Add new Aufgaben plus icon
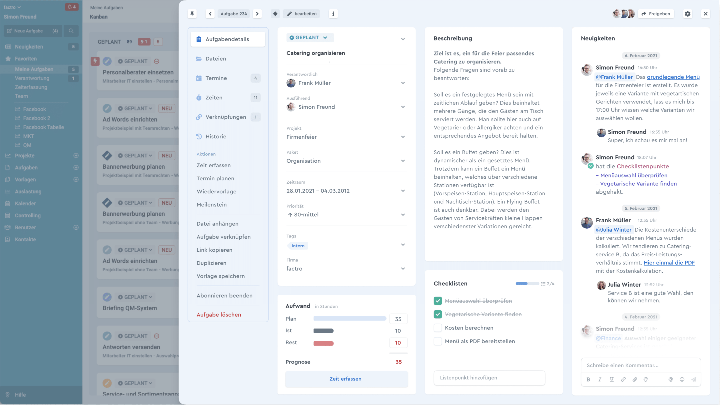The height and width of the screenshot is (405, 720). (76, 168)
